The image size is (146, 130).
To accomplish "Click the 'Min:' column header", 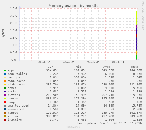I will click(79, 67).
